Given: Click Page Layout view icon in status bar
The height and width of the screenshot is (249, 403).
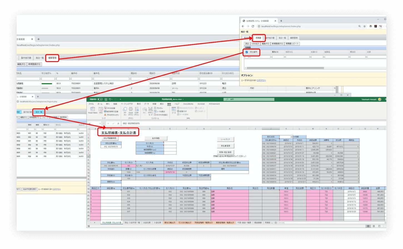Looking at the screenshot, I should pos(374,226).
